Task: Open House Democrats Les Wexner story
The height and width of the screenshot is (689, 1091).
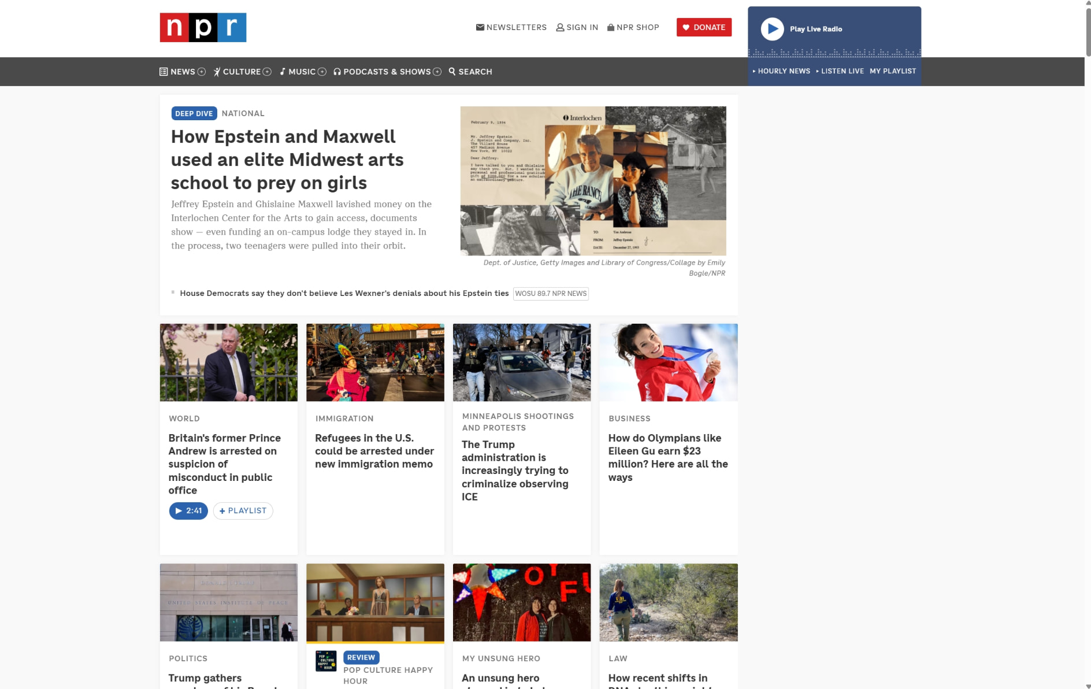Action: click(x=344, y=293)
